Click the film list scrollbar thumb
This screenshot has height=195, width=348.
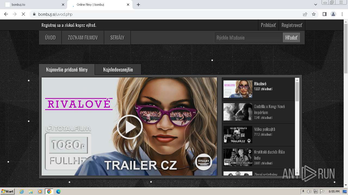coord(297,92)
